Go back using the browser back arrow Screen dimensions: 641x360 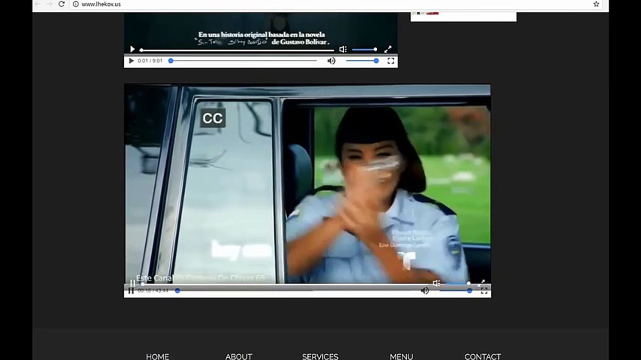click(x=38, y=4)
